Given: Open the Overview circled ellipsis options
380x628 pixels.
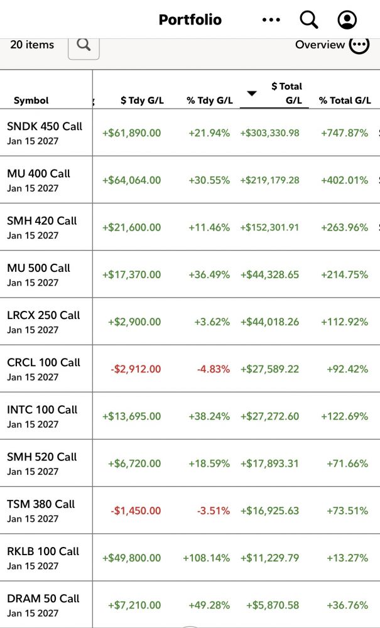Looking at the screenshot, I should [359, 45].
